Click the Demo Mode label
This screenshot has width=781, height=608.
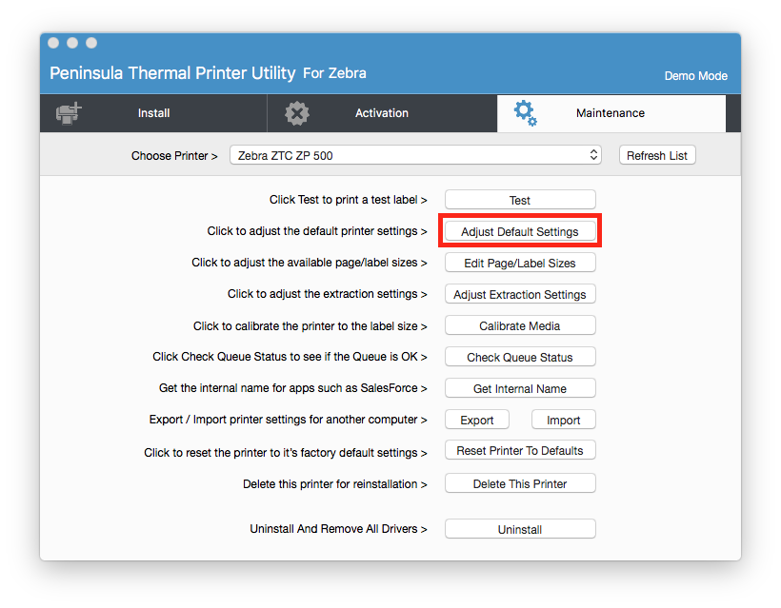(696, 75)
